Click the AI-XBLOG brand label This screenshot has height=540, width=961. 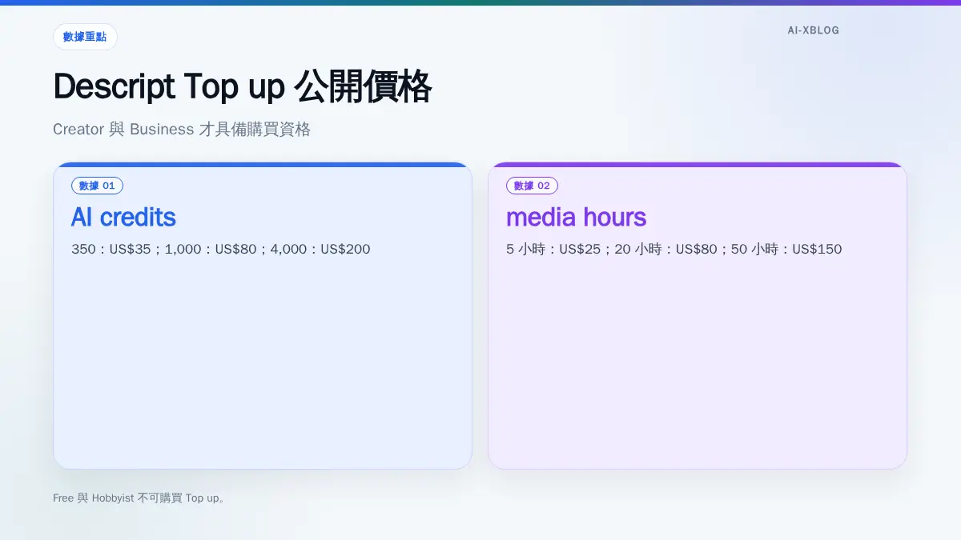click(x=813, y=30)
